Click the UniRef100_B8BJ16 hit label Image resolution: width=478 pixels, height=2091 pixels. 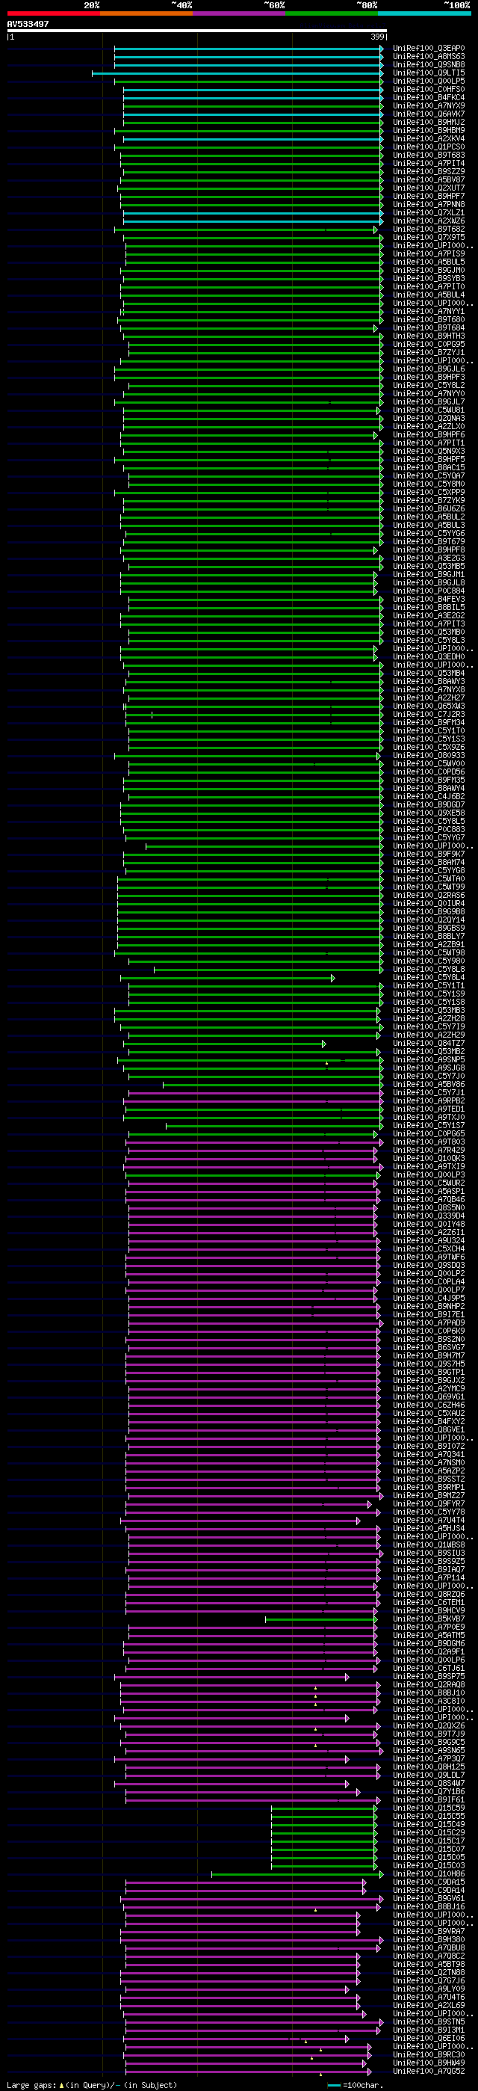[429, 1907]
